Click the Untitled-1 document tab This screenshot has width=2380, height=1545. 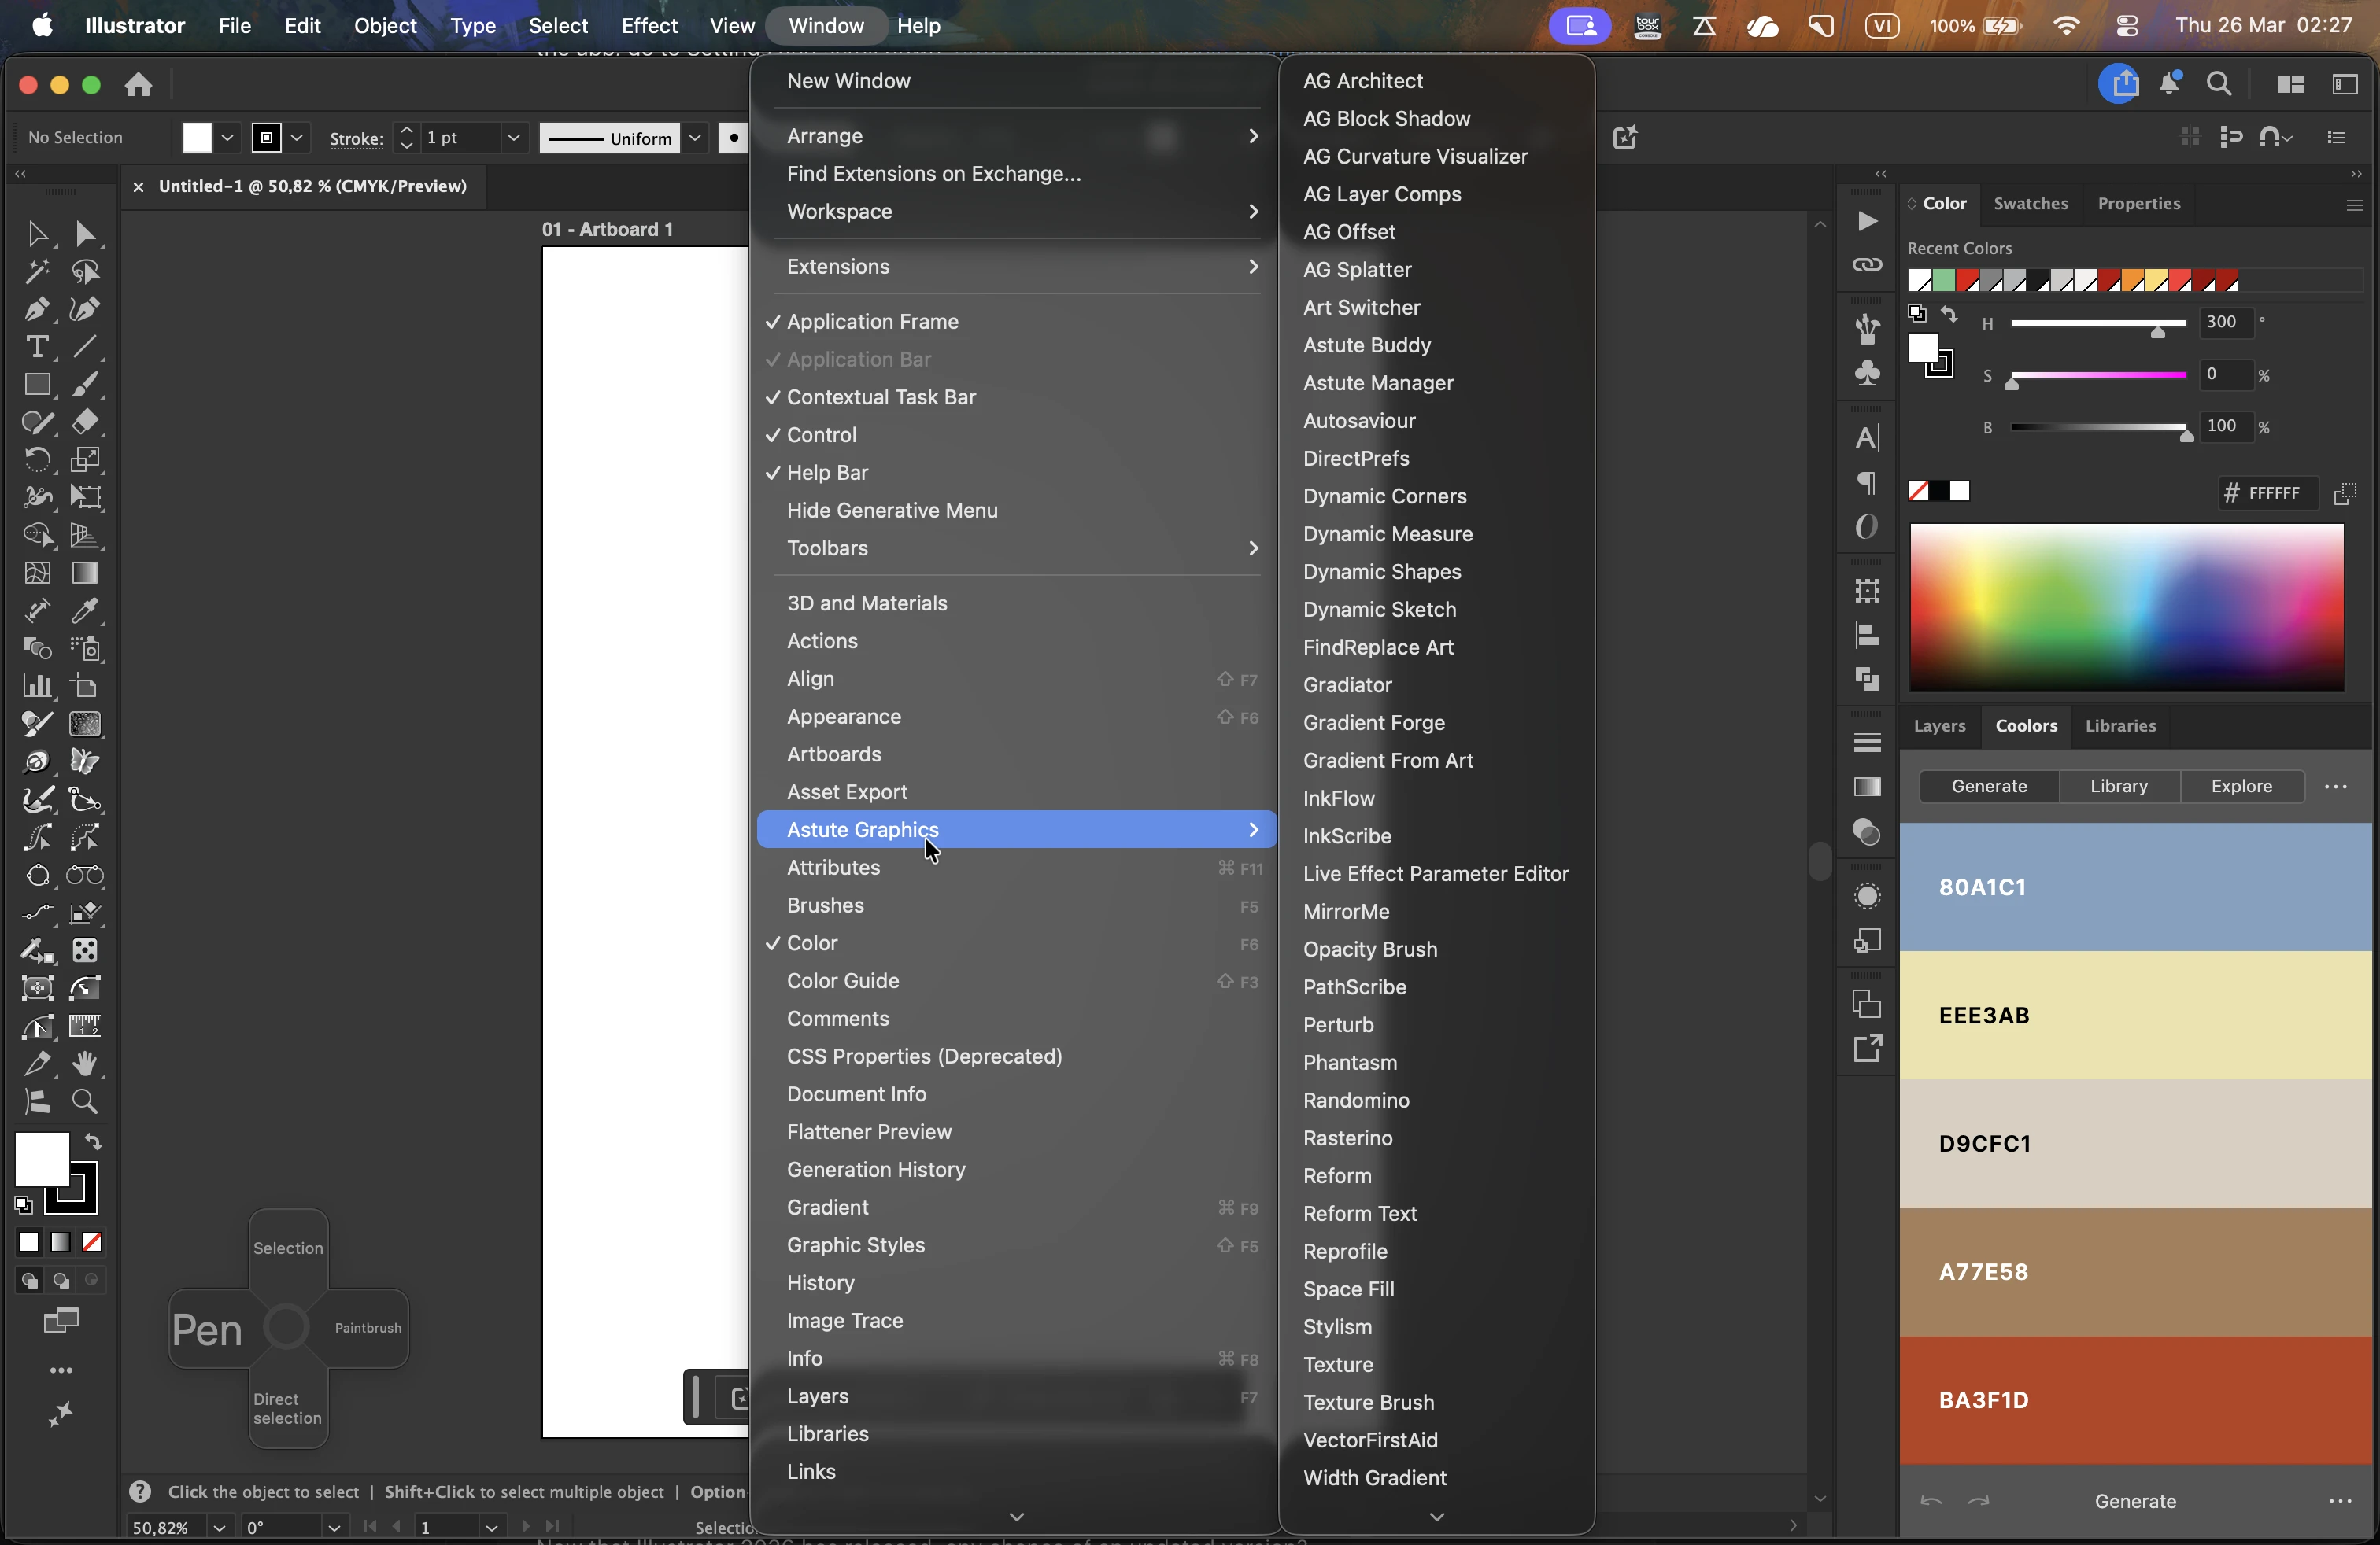coord(312,187)
